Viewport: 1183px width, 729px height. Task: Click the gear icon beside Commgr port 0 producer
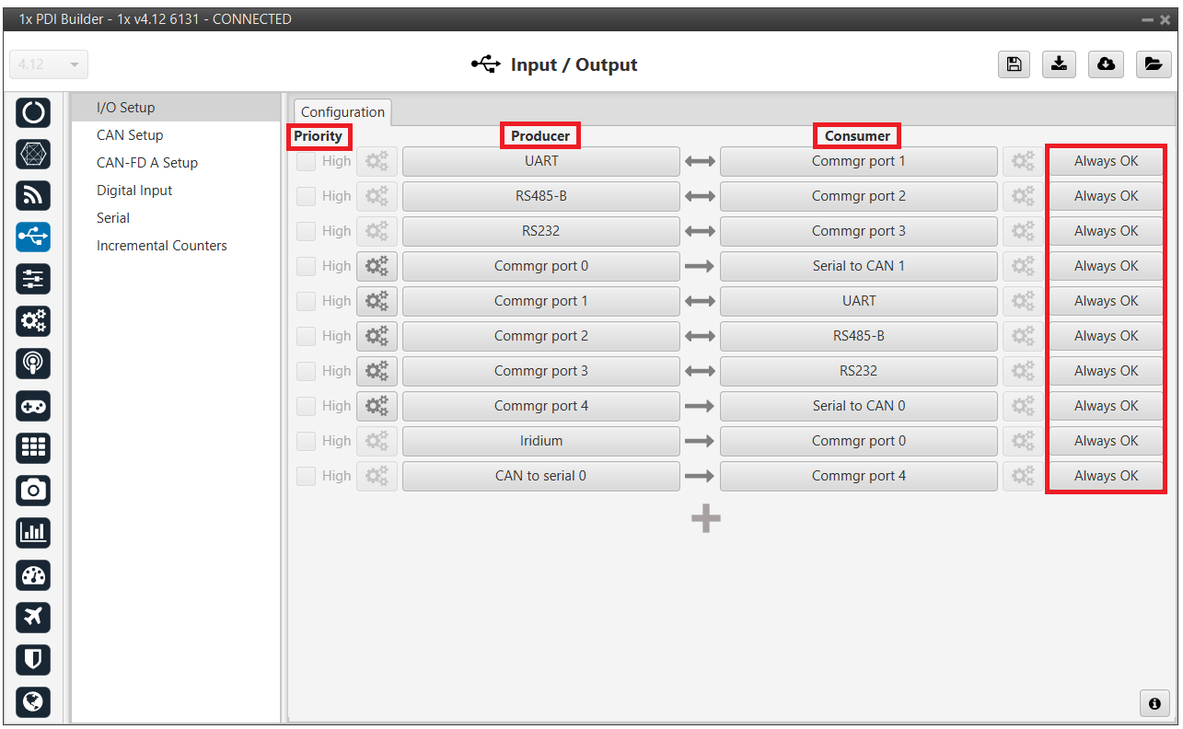click(x=377, y=266)
